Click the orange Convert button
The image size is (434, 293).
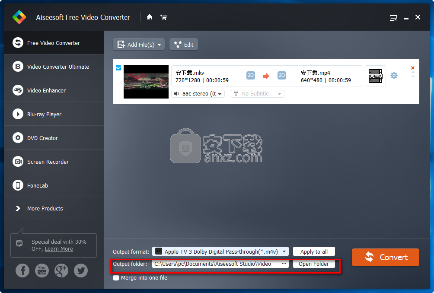(385, 257)
